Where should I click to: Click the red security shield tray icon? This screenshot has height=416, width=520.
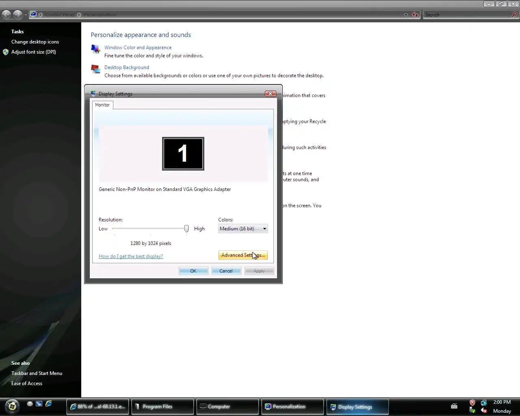pos(472,403)
